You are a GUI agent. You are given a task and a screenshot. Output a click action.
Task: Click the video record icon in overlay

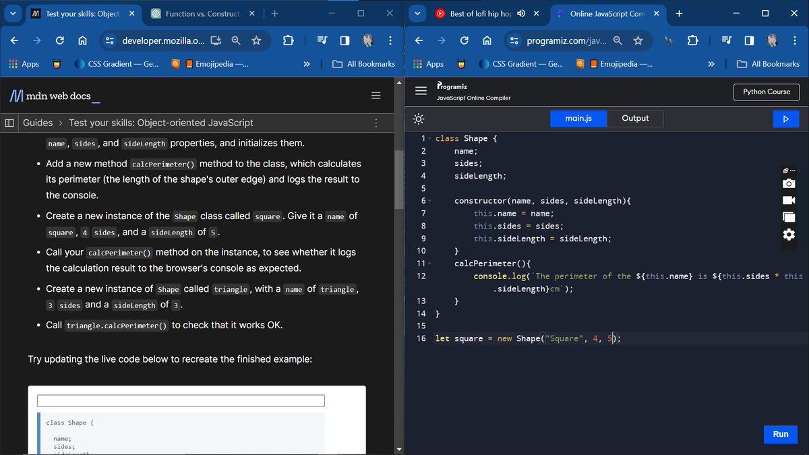point(789,200)
